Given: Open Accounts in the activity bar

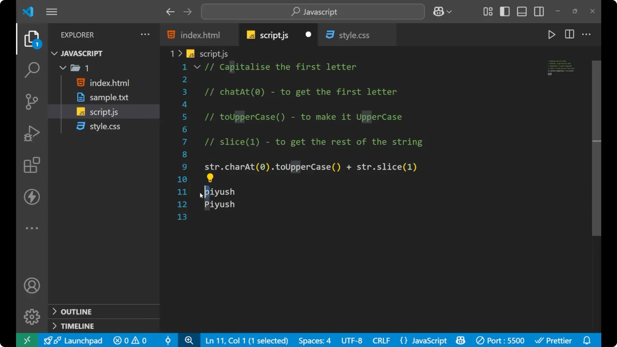Looking at the screenshot, I should pyautogui.click(x=31, y=286).
